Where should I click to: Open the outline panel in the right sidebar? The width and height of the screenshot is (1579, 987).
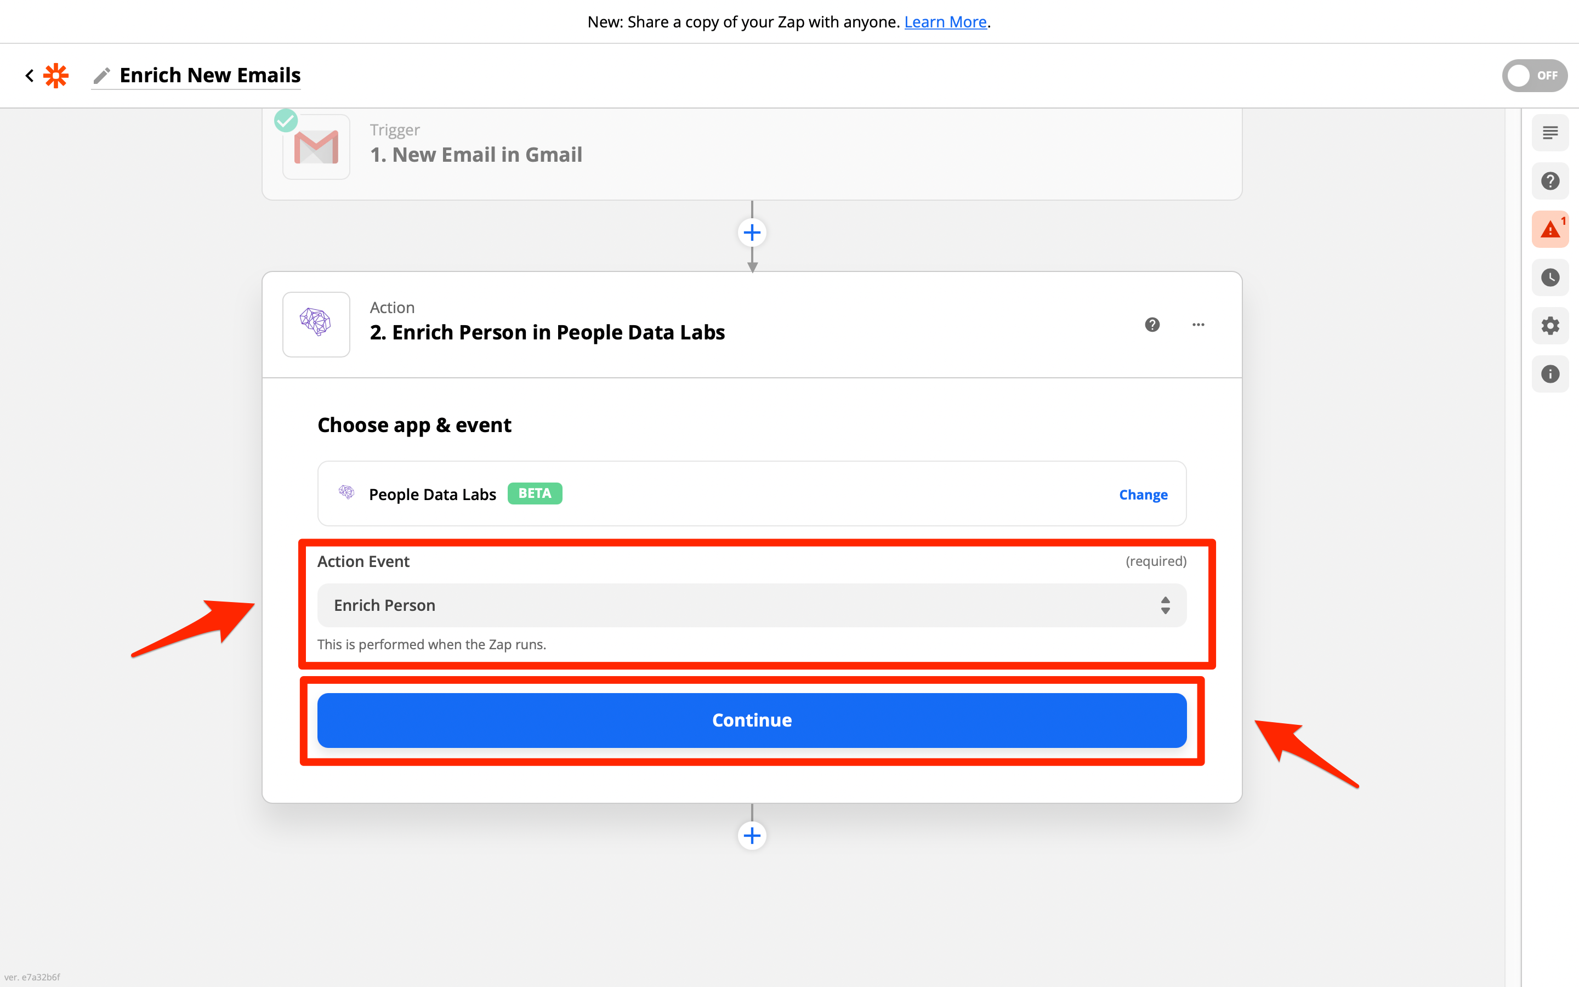(x=1549, y=133)
